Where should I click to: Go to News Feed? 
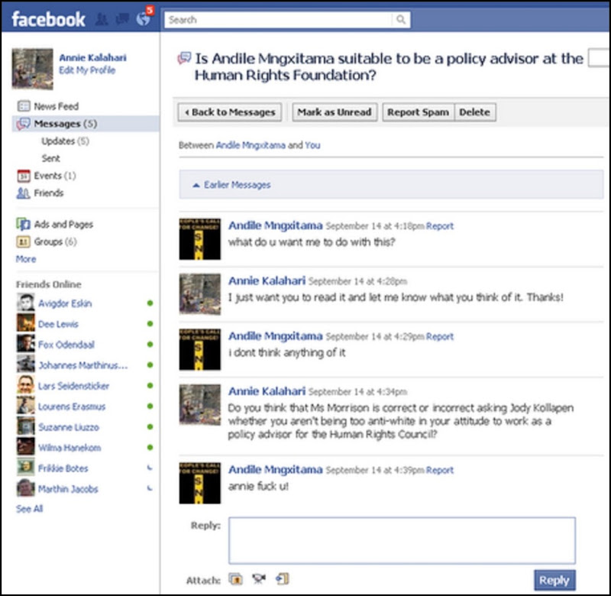coord(56,106)
